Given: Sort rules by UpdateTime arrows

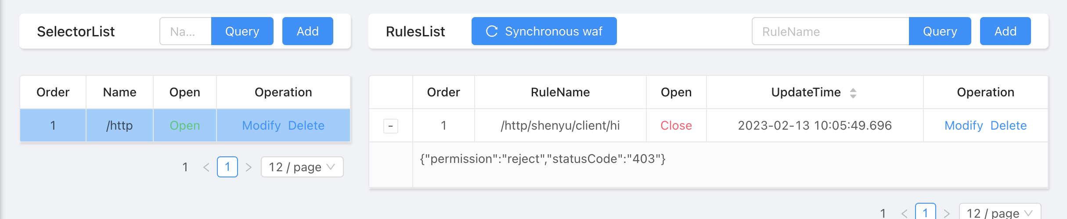Looking at the screenshot, I should click(x=853, y=93).
